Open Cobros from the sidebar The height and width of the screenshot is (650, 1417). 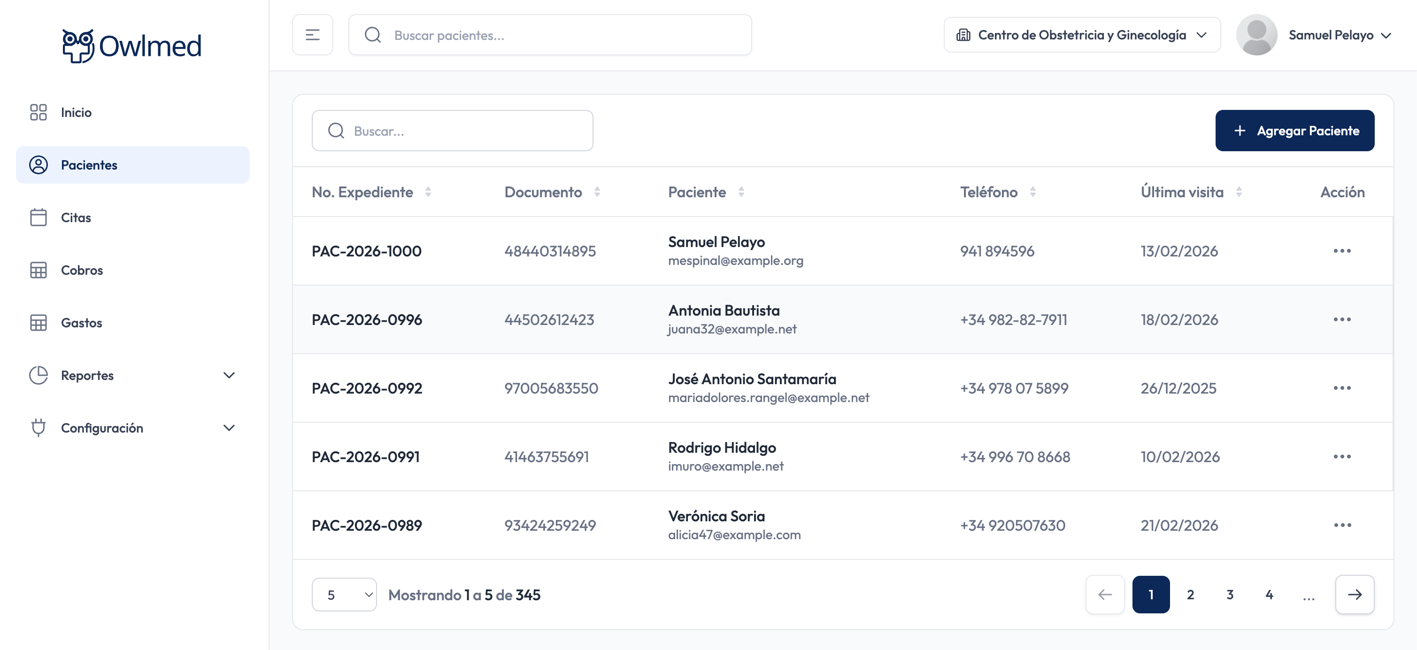pos(81,270)
